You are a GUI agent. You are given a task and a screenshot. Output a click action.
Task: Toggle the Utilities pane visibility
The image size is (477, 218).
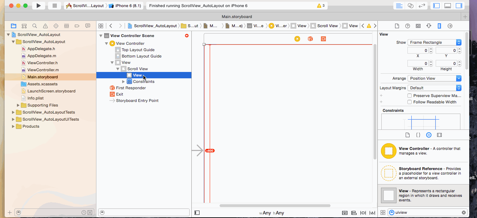(459, 6)
